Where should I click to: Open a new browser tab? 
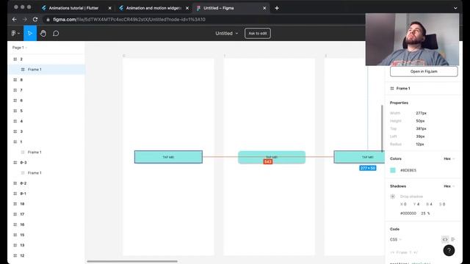point(277,8)
